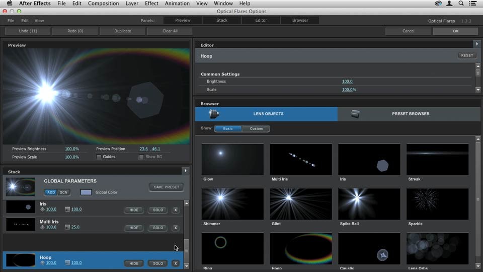This screenshot has width=483, height=272.
Task: Solo the Multi Iris element
Action: tap(158, 228)
